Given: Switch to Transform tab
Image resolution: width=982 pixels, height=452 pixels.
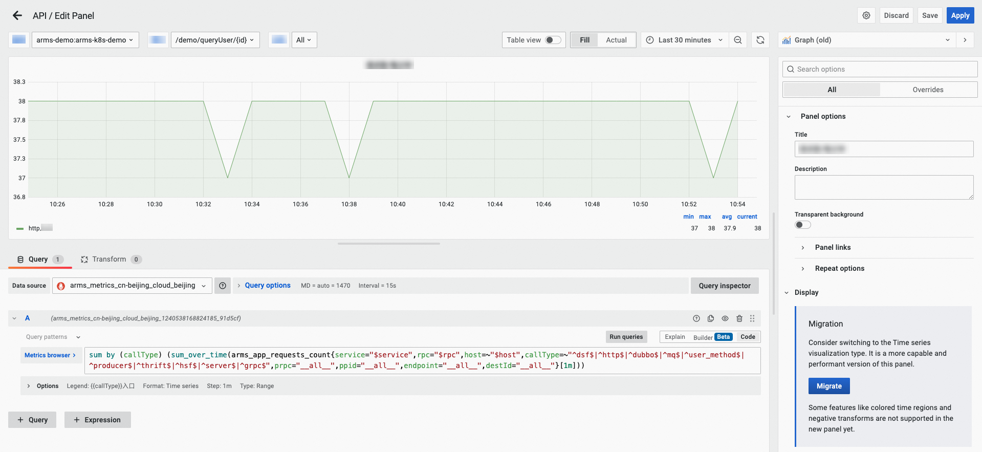Looking at the screenshot, I should coord(111,260).
